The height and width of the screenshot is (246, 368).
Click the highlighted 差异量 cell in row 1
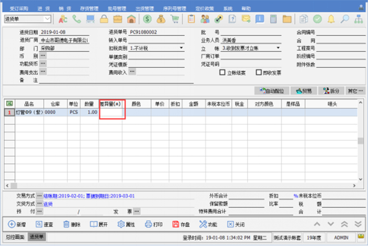[x=112, y=112]
